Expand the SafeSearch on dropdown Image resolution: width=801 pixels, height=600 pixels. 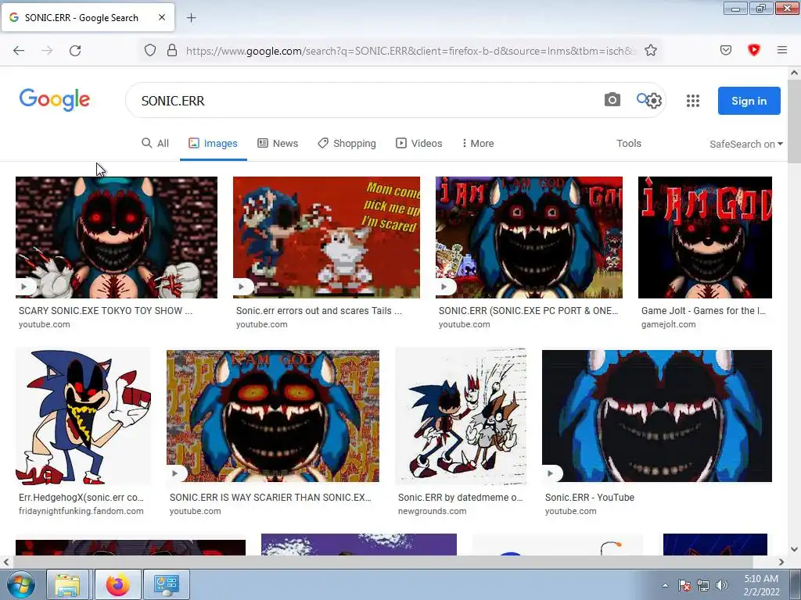pyautogui.click(x=745, y=144)
